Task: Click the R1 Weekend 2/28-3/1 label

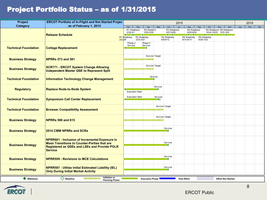Action: [133, 31]
